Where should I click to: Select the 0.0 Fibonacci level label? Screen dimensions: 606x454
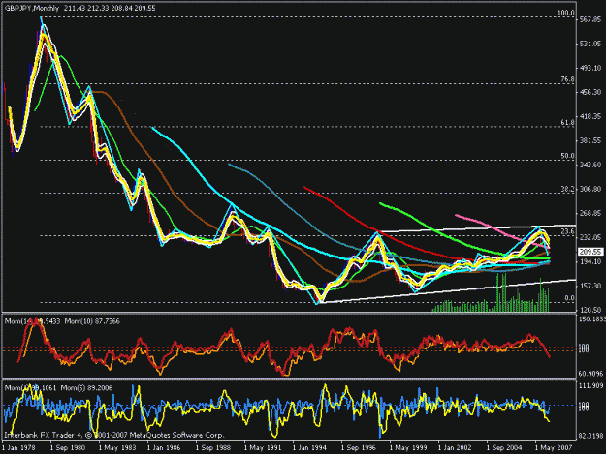coord(569,298)
